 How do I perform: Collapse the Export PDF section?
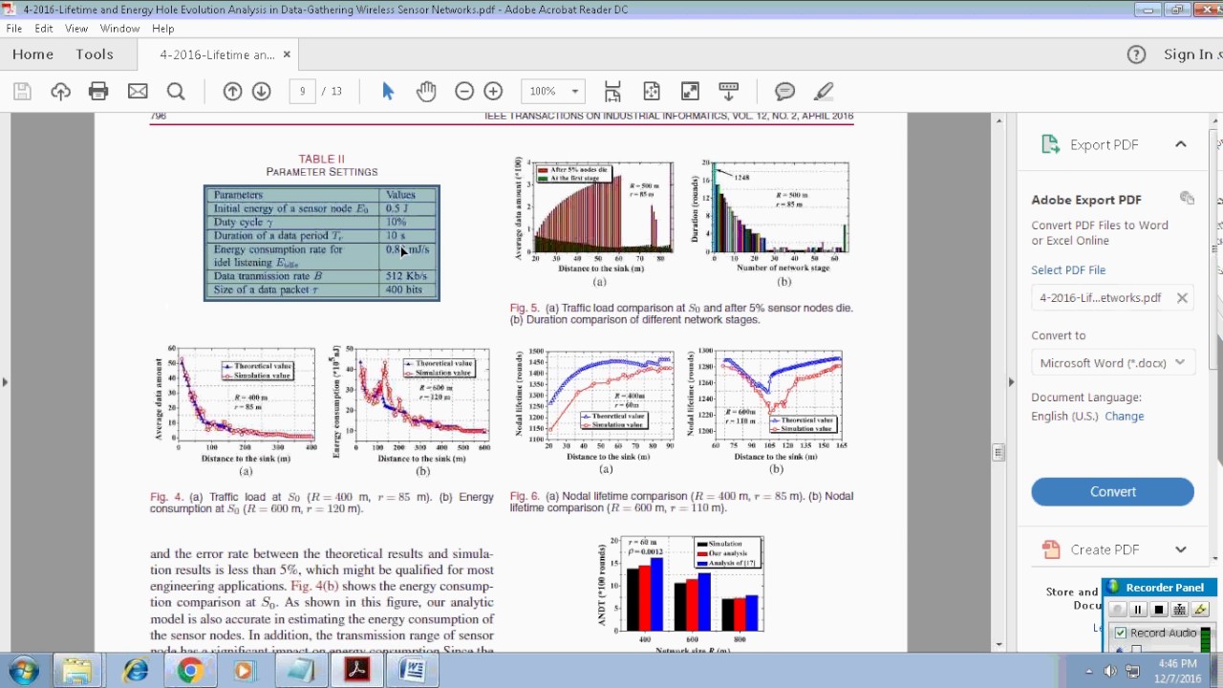coord(1181,144)
